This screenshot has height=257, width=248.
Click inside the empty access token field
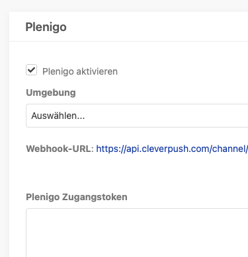click(x=137, y=233)
